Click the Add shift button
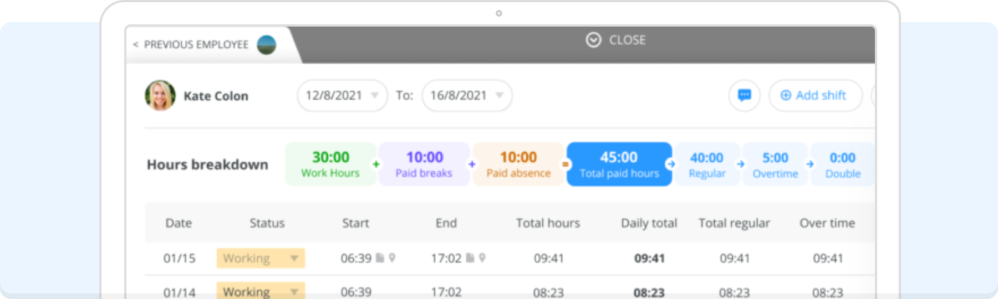This screenshot has width=998, height=299. point(816,95)
